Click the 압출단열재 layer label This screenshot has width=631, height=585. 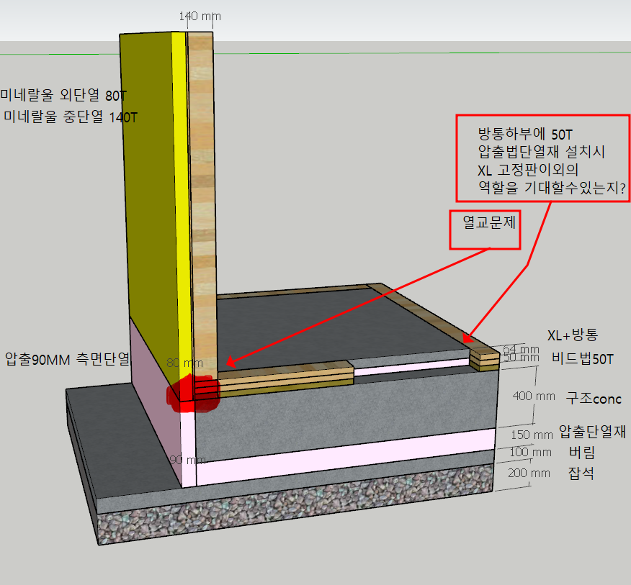594,432
